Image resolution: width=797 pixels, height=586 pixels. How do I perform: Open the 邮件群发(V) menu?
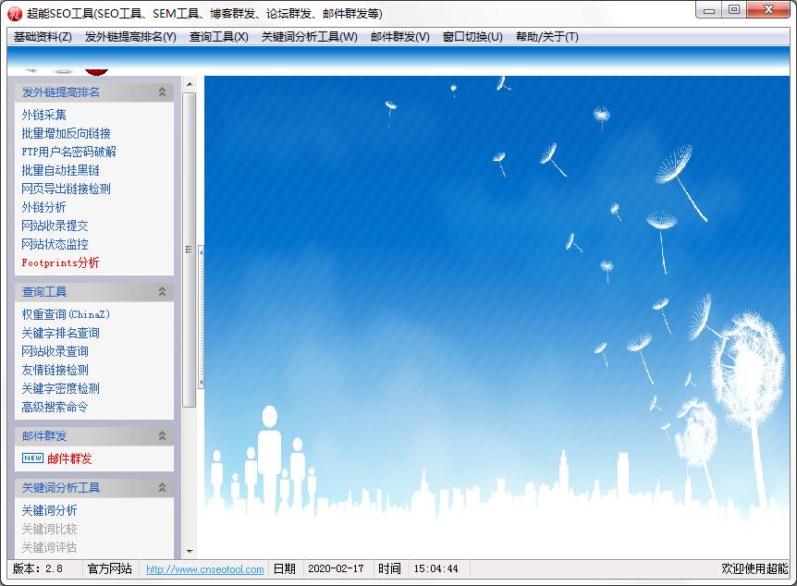[400, 37]
